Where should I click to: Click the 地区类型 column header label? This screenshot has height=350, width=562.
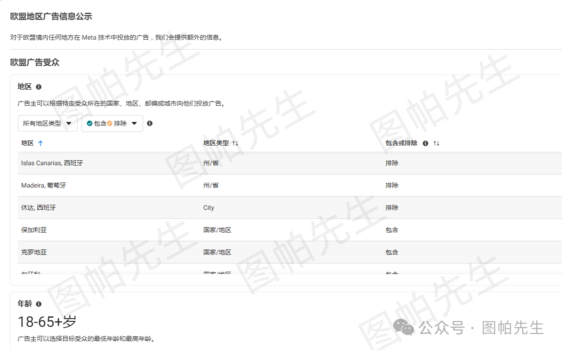216,143
